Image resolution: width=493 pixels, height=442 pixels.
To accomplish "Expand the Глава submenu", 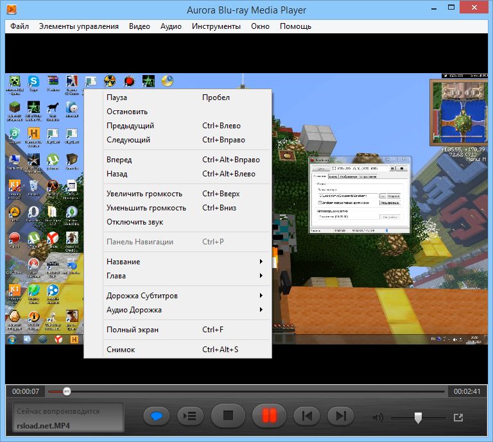I will click(178, 276).
